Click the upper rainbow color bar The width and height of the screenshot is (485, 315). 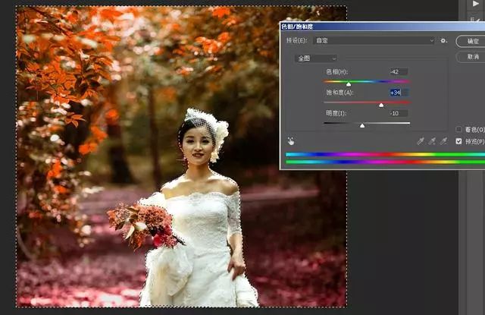coord(386,154)
